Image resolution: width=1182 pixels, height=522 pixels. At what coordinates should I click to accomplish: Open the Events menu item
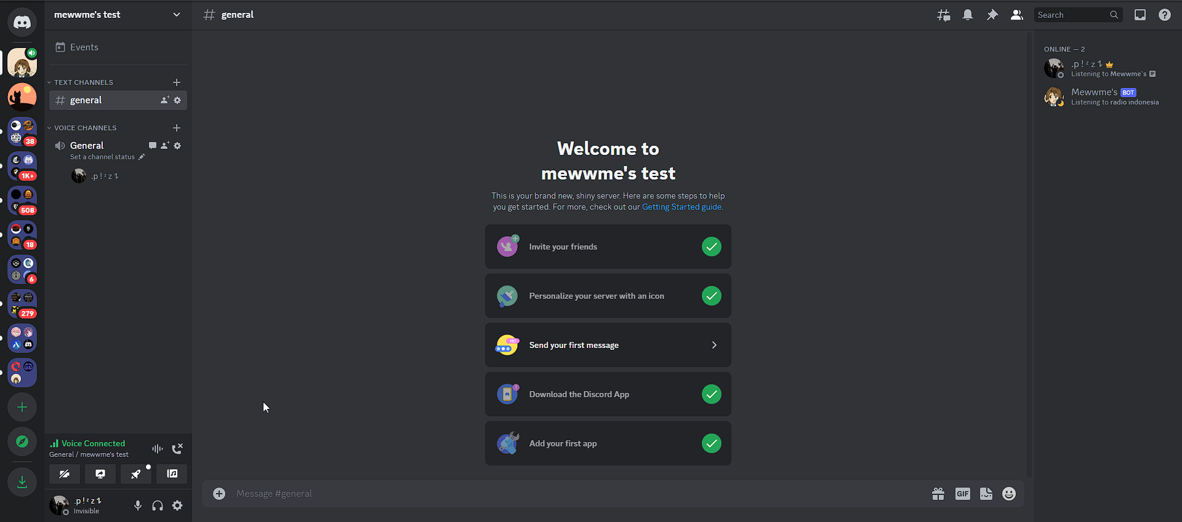click(84, 47)
